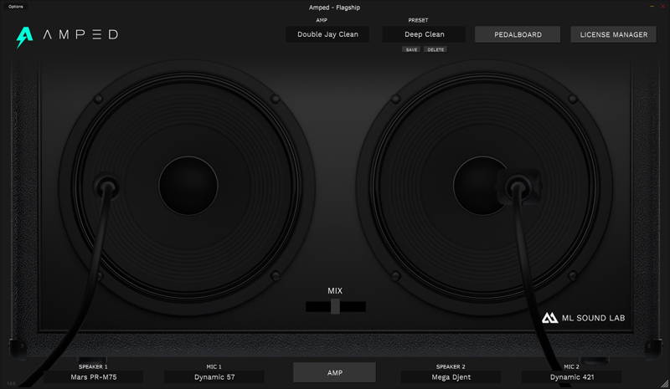This screenshot has height=389, width=670.
Task: Minimize the Amped window
Action: 652,7
